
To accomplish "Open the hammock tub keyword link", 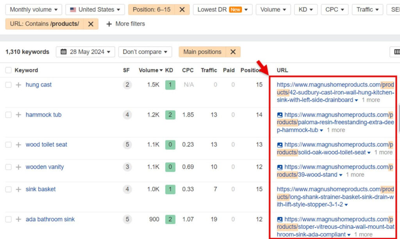I will 43,115.
